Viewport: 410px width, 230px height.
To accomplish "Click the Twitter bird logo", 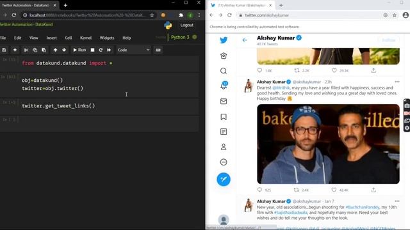I will (224, 40).
